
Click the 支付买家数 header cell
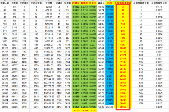pyautogui.click(x=36, y=3)
